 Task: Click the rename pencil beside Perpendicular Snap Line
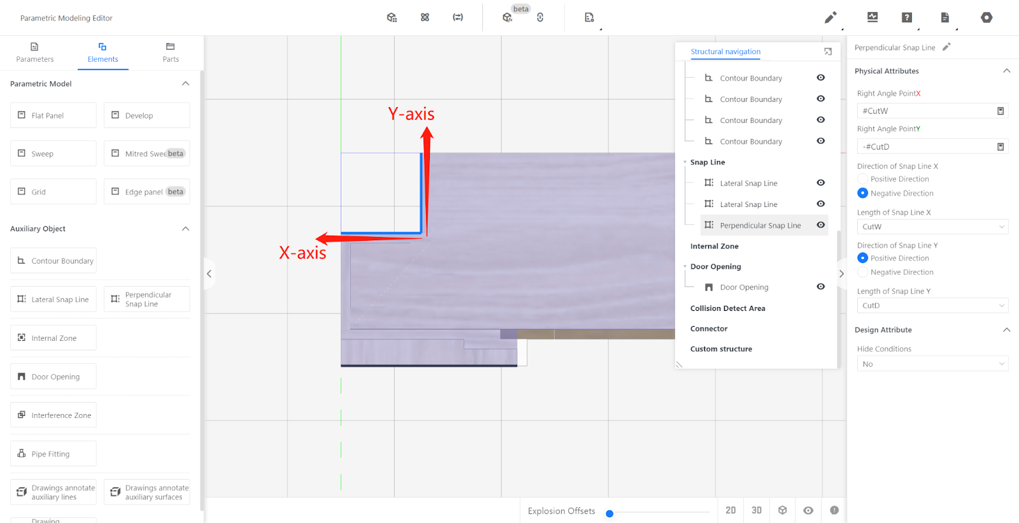[946, 47]
